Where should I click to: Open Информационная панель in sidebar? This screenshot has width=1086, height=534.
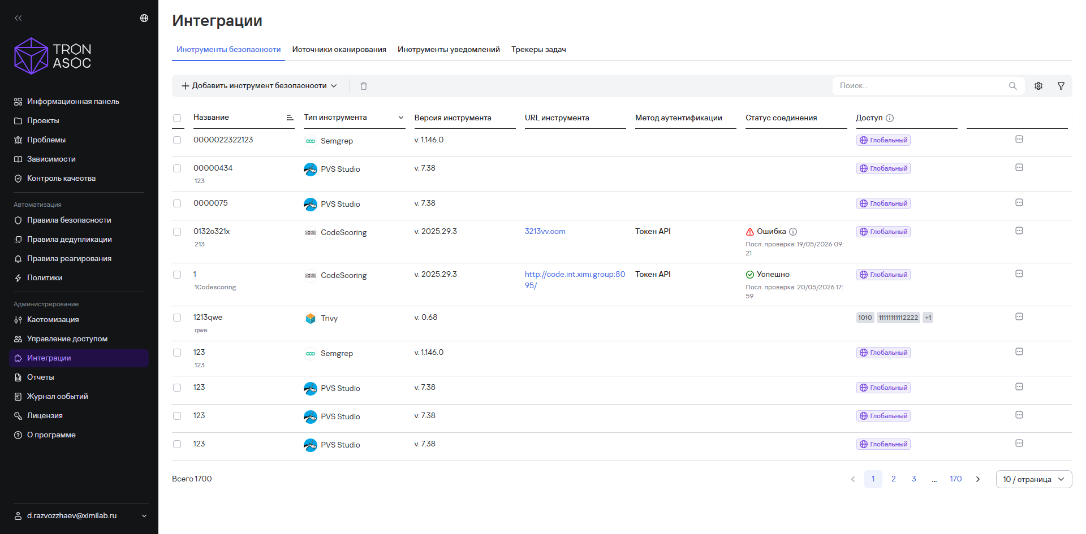(x=73, y=102)
